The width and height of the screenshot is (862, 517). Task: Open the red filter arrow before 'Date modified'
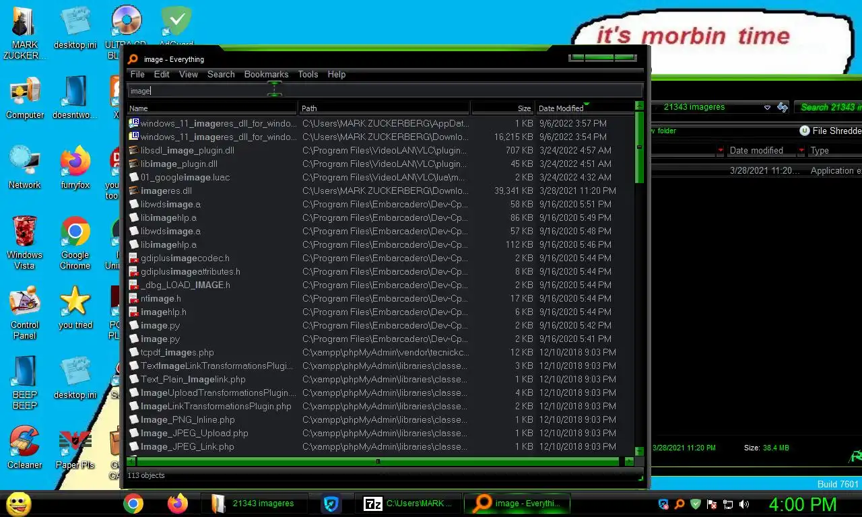(721, 151)
